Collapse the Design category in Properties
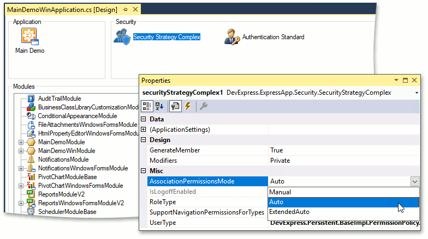The height and width of the screenshot is (239, 428). tap(143, 140)
